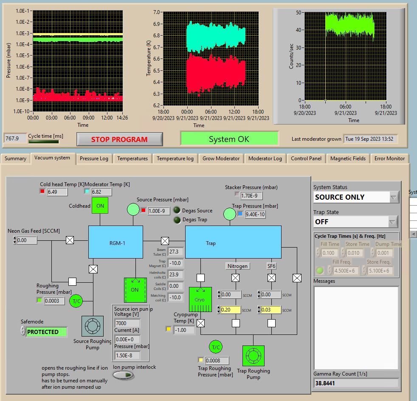
Task: Click the Neon Gas Feed SCCM input field
Action: tap(27, 240)
